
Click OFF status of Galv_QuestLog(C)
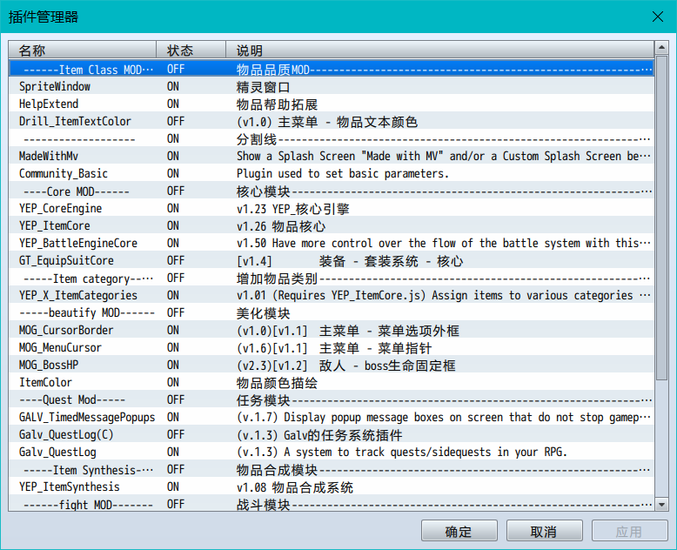pyautogui.click(x=176, y=435)
